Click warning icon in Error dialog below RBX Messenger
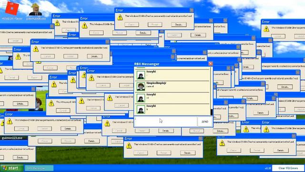Screen dimensions: 305x172 coord(129,146)
